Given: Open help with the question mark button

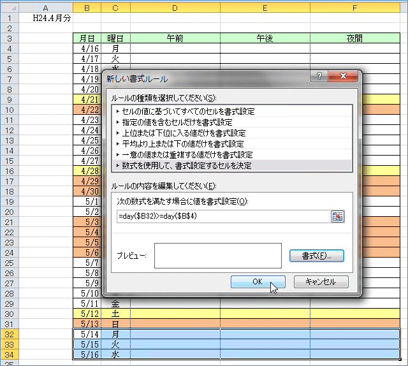Looking at the screenshot, I should pos(319,76).
